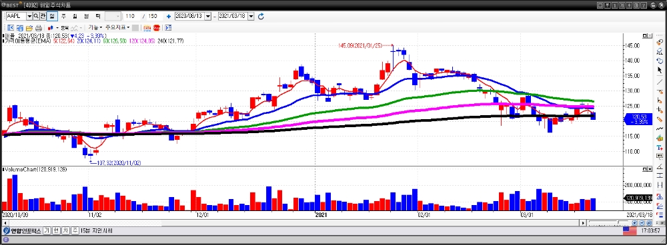Click the erase ALL tool icon
The height and width of the screenshot is (245, 667).
pos(660,51)
